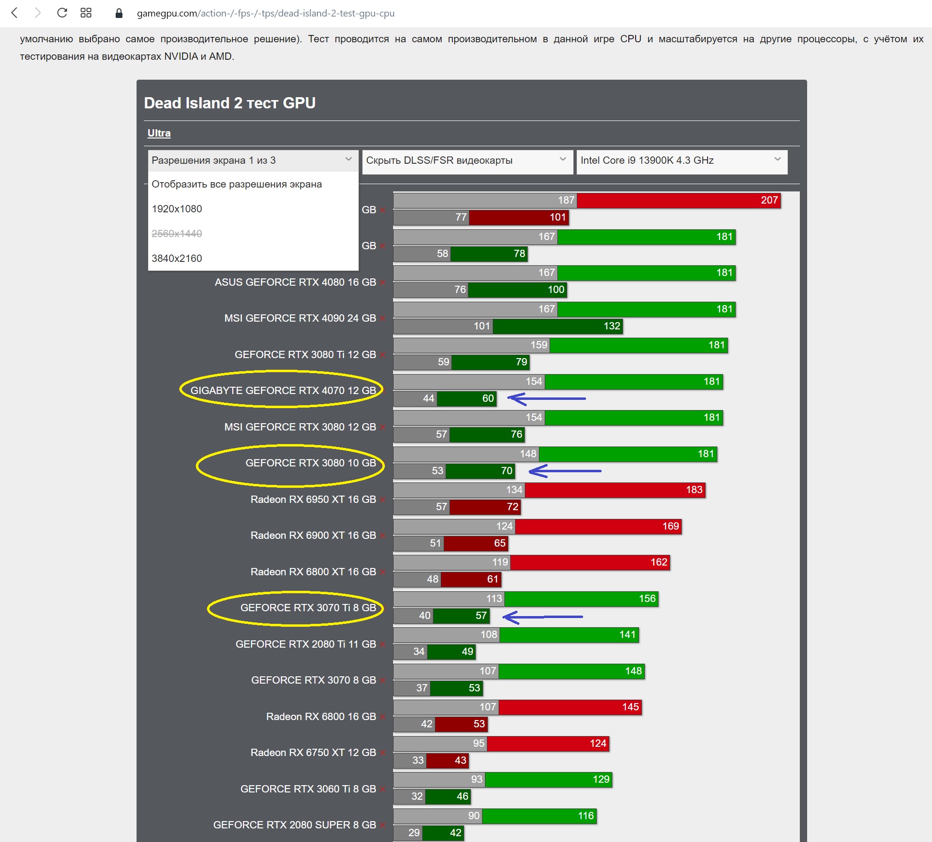Click the chevron of the CPU selection dropdown
This screenshot has height=842, width=932.
click(x=777, y=159)
